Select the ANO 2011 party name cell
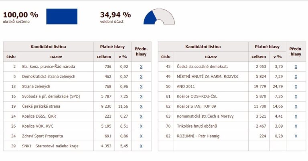Viewport: 308px width, 161px height. point(211,86)
